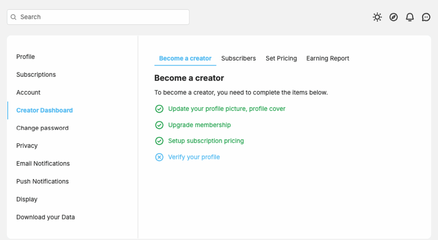The width and height of the screenshot is (438, 240).
Task: Click check icon beside Update your profile picture
Action: tap(159, 109)
